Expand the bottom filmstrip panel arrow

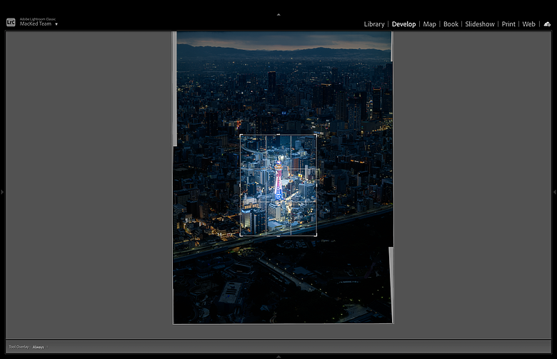tap(278, 357)
